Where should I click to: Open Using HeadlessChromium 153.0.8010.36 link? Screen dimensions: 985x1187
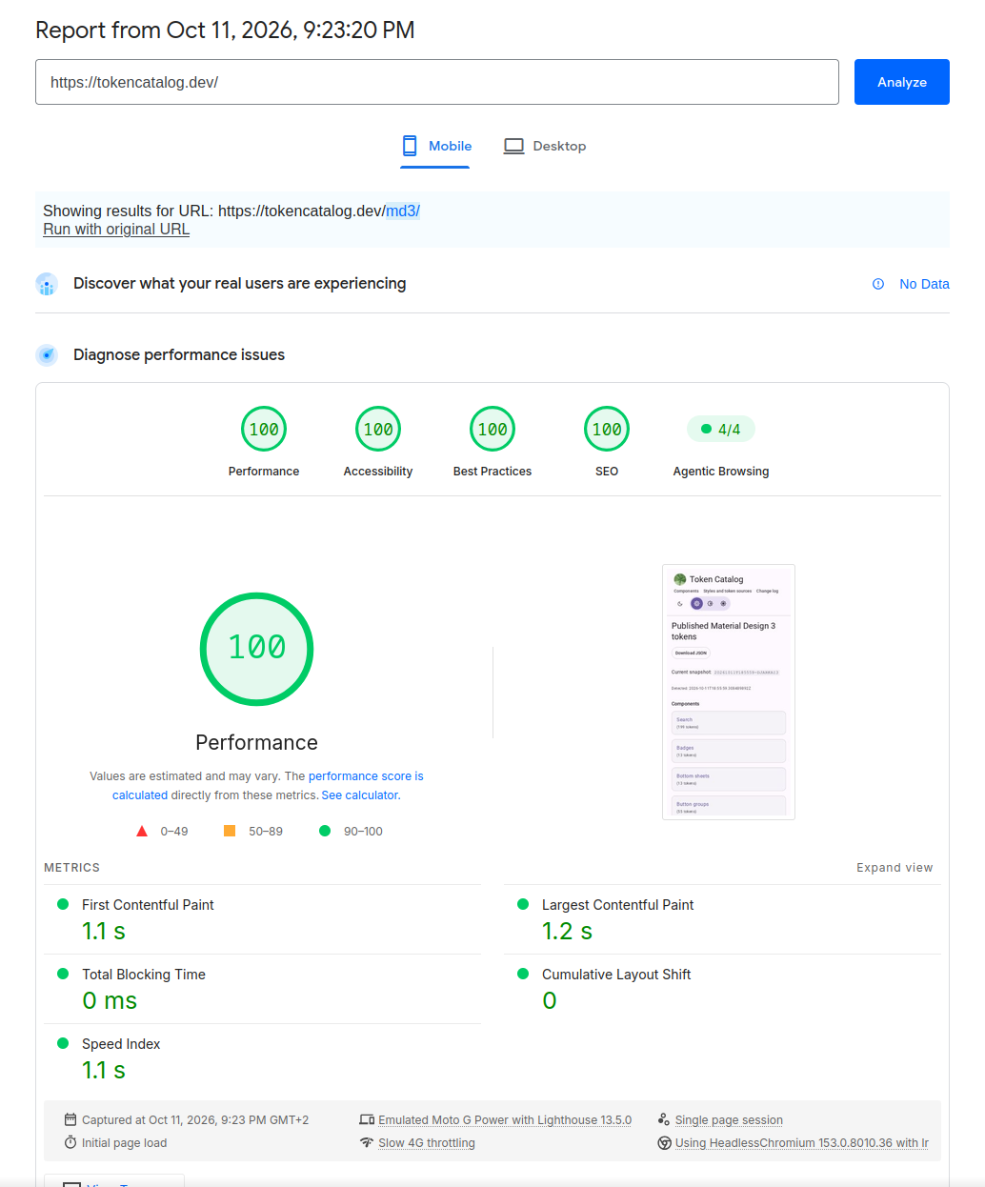click(802, 1143)
